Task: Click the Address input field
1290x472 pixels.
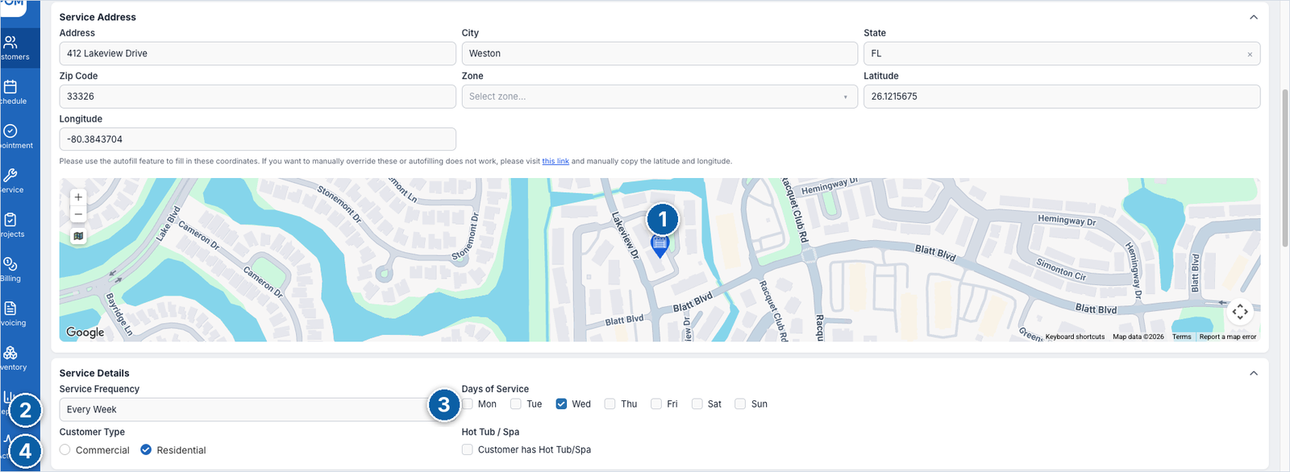Action: click(257, 53)
